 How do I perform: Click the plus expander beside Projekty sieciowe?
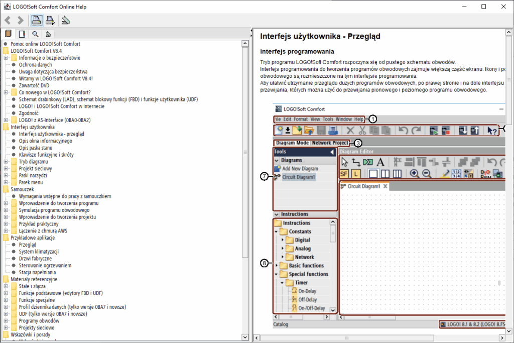click(6, 327)
